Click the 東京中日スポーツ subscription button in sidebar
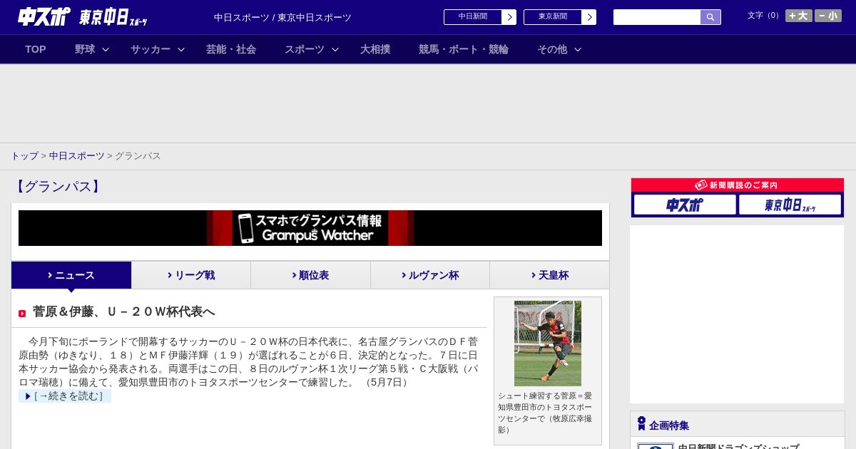This screenshot has height=449, width=856. coord(790,205)
